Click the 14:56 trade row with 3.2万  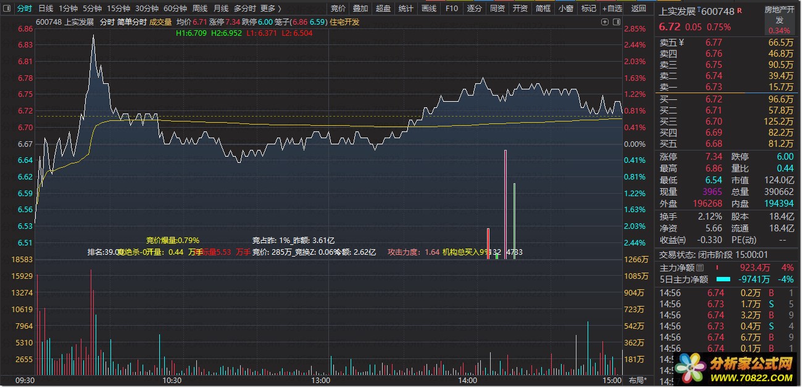click(x=727, y=315)
